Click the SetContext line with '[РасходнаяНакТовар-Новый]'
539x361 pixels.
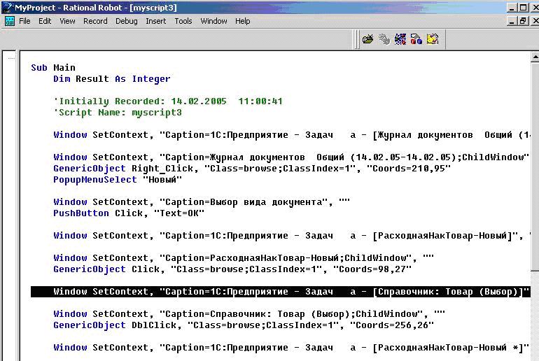click(291, 236)
